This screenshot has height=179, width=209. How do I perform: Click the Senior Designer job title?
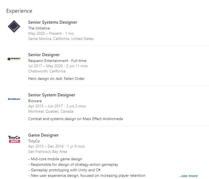[44, 55]
